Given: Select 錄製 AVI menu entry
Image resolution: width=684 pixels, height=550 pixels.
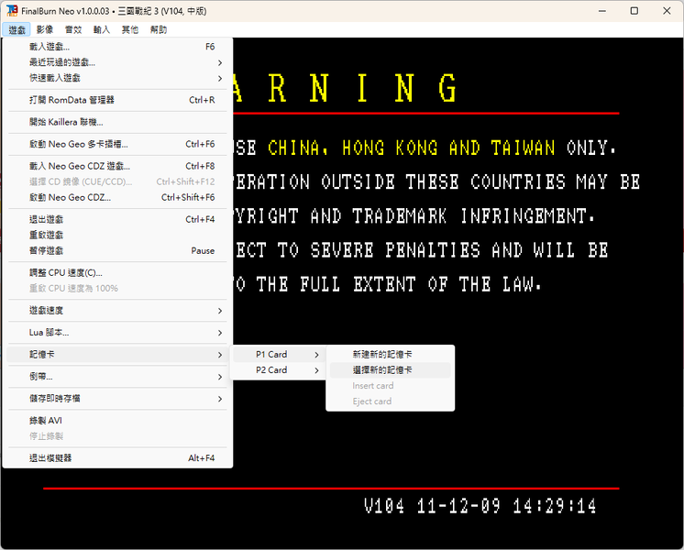Looking at the screenshot, I should pyautogui.click(x=117, y=421).
